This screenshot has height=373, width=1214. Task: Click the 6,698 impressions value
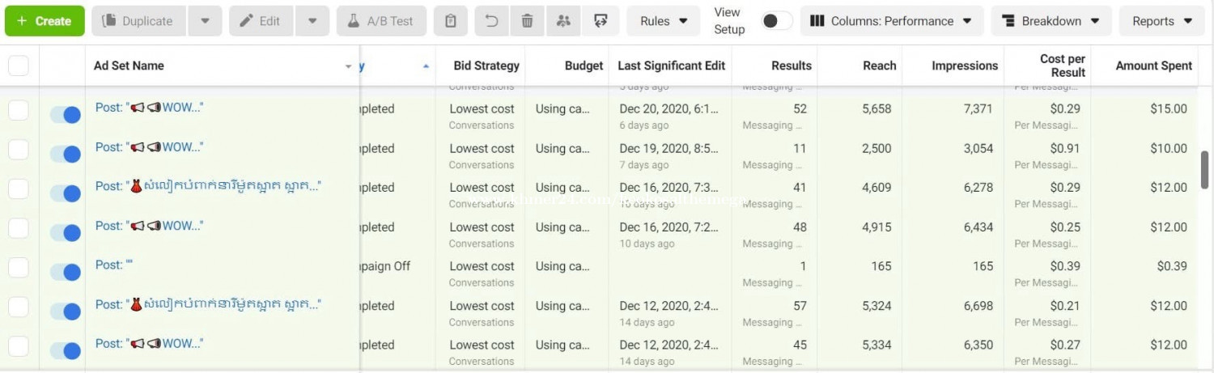(978, 306)
